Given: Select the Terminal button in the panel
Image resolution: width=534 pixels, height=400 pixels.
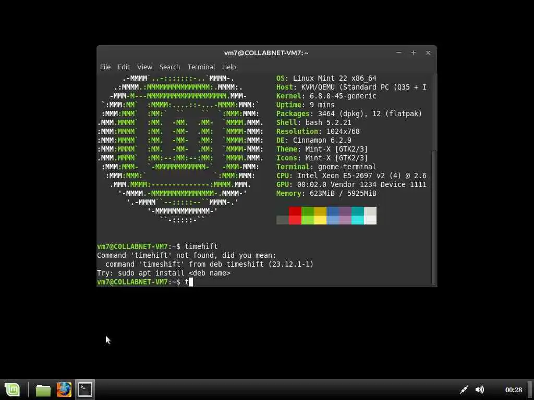Looking at the screenshot, I should pos(85,390).
